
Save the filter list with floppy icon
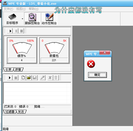coord(35,78)
